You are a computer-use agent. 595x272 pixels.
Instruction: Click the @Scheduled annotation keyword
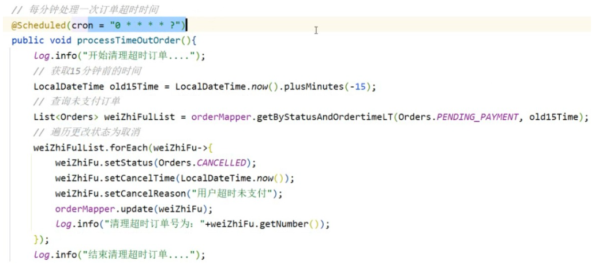[x=38, y=25]
